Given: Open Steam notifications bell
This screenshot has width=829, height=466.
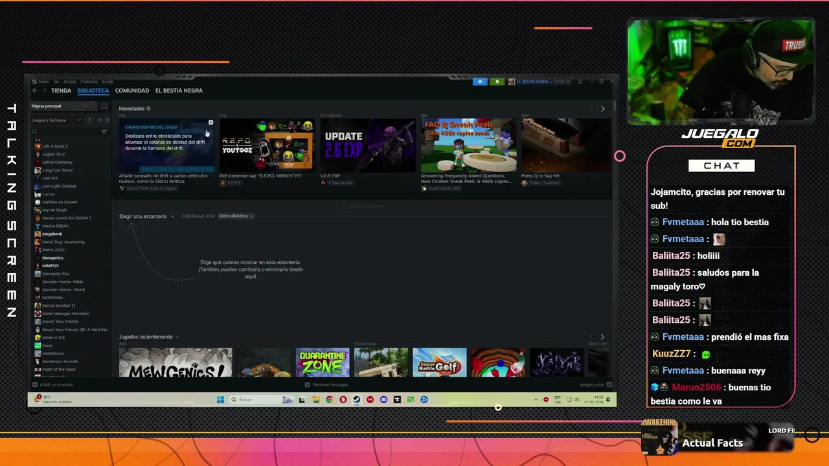Looking at the screenshot, I should tap(497, 82).
